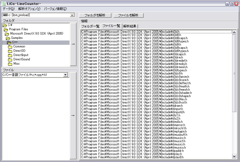The height and width of the screenshot is (162, 240).
Task: Click the ファイルを解析 button
Action: (128, 15)
